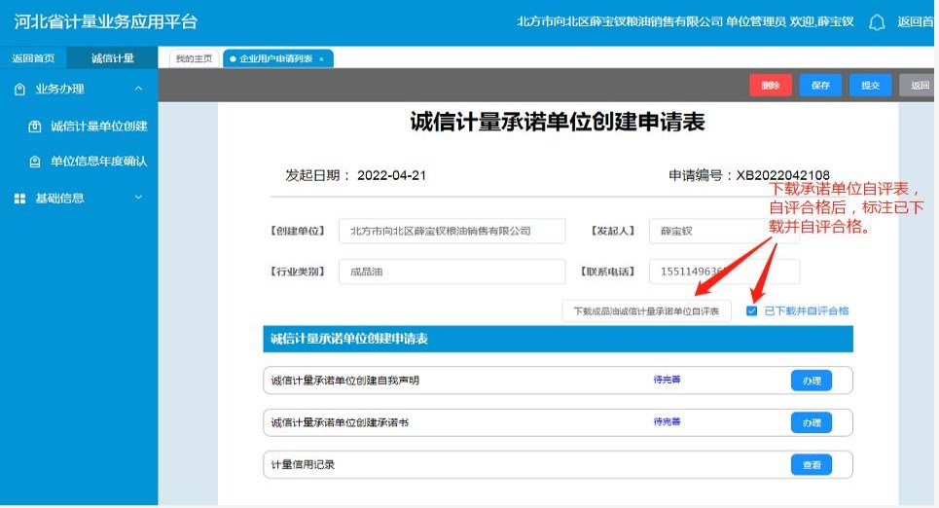The width and height of the screenshot is (939, 508).
Task: Close the 企业用户申请列表 tab
Action: [x=321, y=59]
